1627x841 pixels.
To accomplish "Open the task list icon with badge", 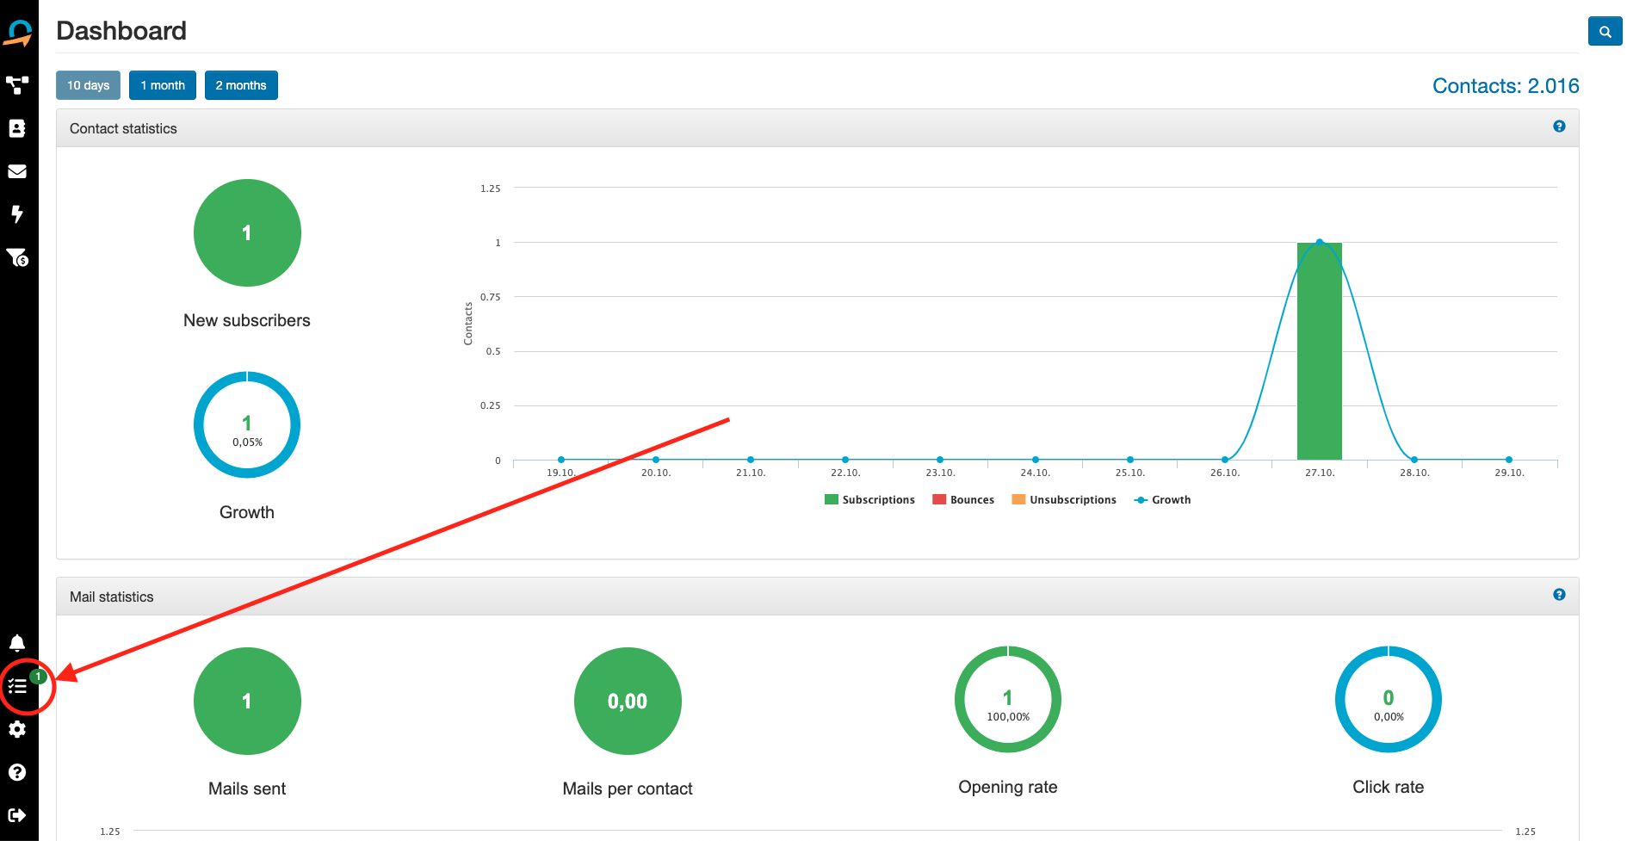I will [18, 686].
